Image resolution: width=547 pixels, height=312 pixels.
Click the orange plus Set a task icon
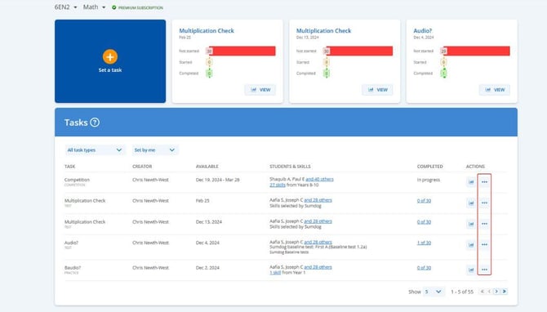(110, 56)
